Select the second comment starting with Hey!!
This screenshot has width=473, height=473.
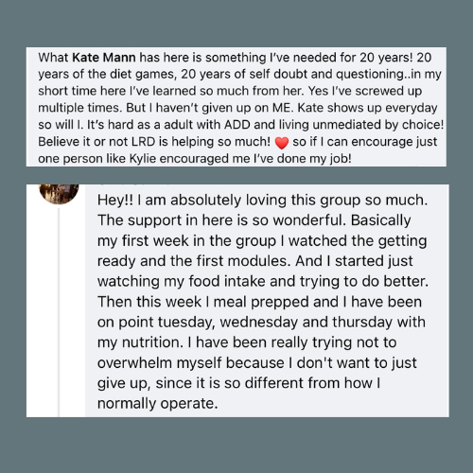[x=267, y=301]
